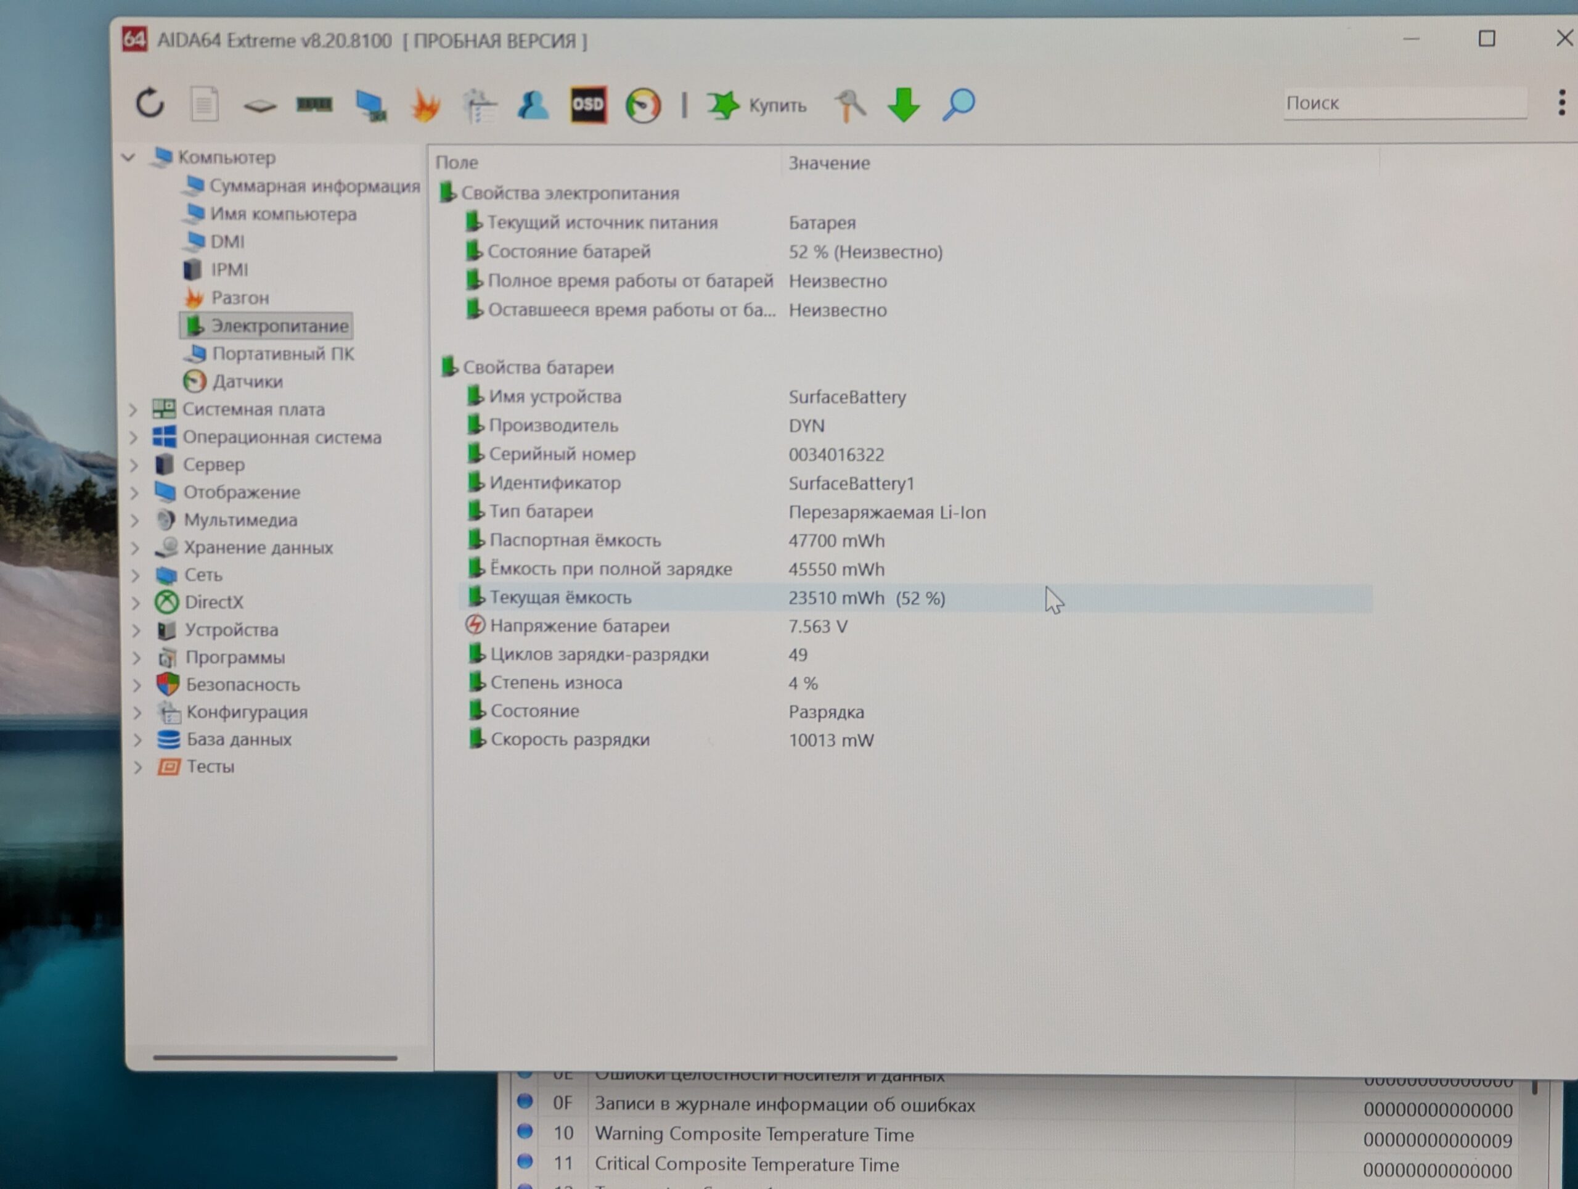
Task: Click the memory module toolbar icon
Action: coord(314,105)
